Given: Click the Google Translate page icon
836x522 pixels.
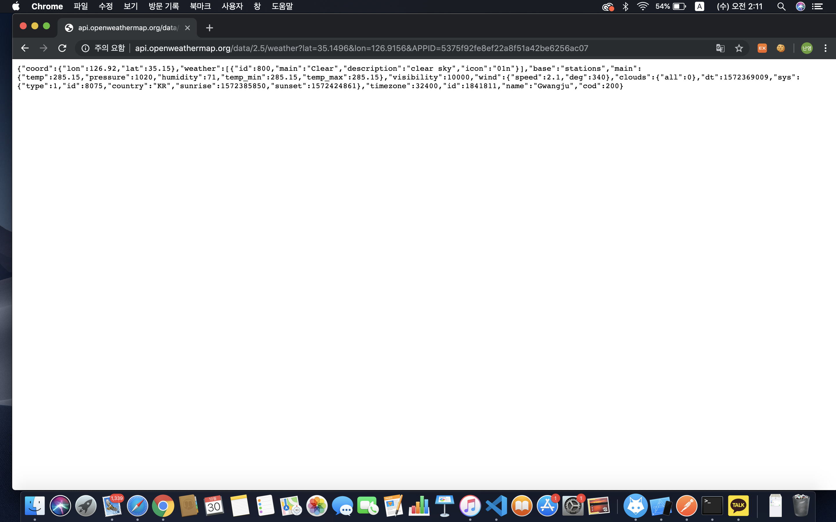Looking at the screenshot, I should tap(720, 48).
